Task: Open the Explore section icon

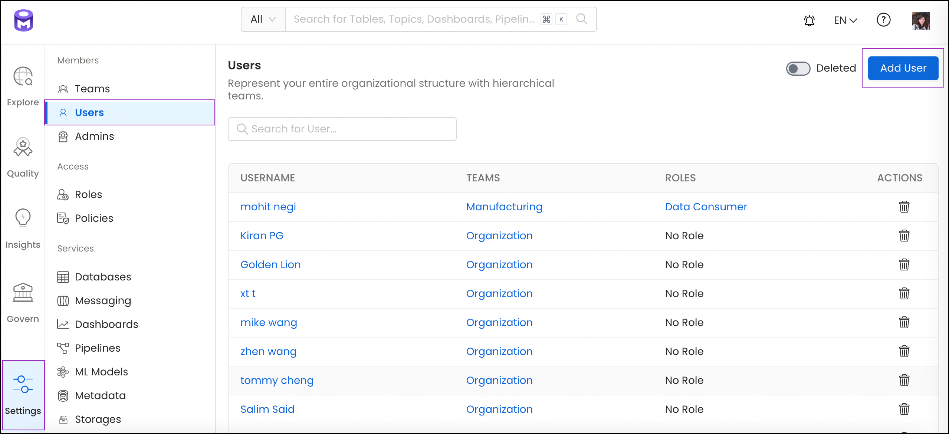Action: click(23, 76)
